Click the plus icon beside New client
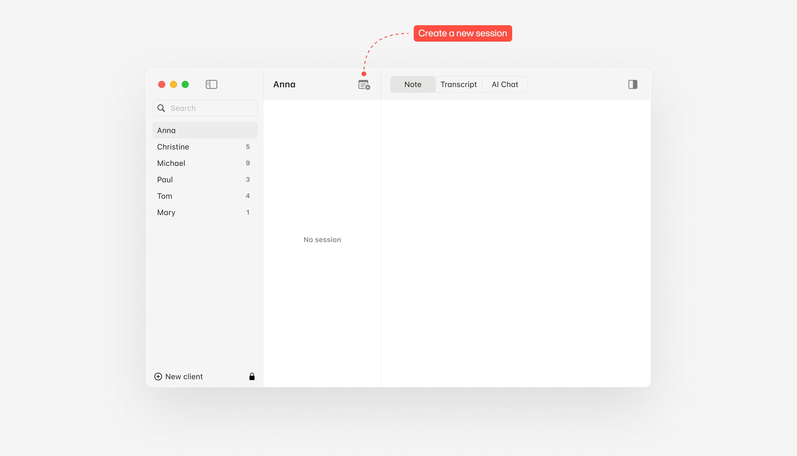The width and height of the screenshot is (797, 456). pyautogui.click(x=158, y=377)
